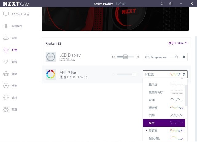Click the Kraken Z3 heading

point(53,43)
